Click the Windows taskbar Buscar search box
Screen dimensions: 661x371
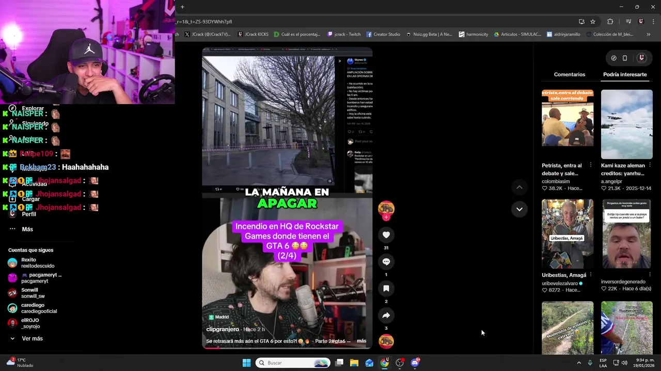click(292, 363)
